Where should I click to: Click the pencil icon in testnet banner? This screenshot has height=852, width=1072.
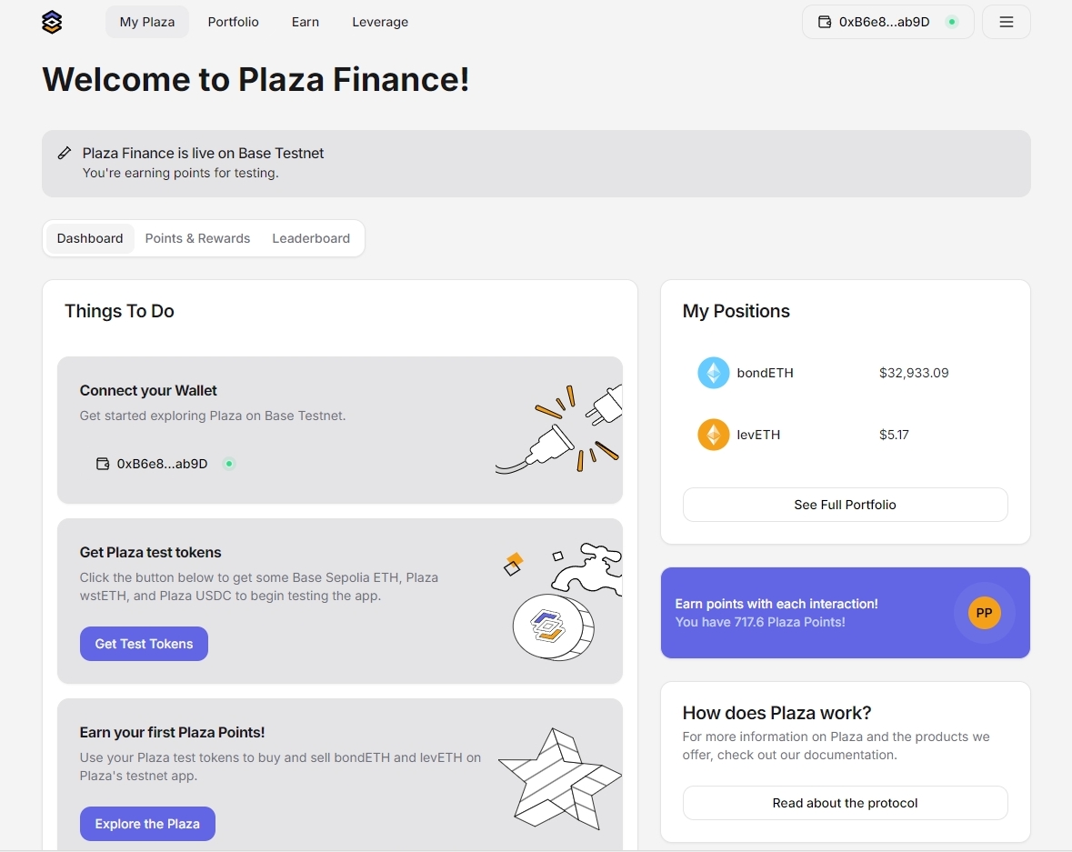click(65, 153)
